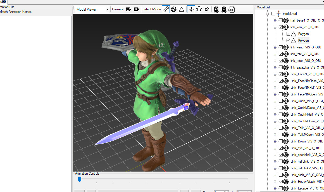Open the Model Viewer dropdown
324x192 pixels.
tap(108, 9)
